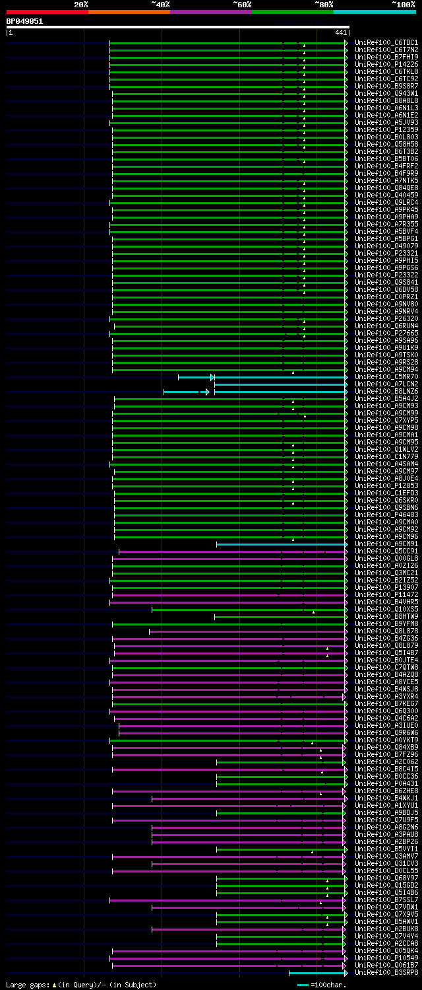The height and width of the screenshot is (990, 422).
Task: Select the label UniRef100_C7QTW8
Action: 386,668
